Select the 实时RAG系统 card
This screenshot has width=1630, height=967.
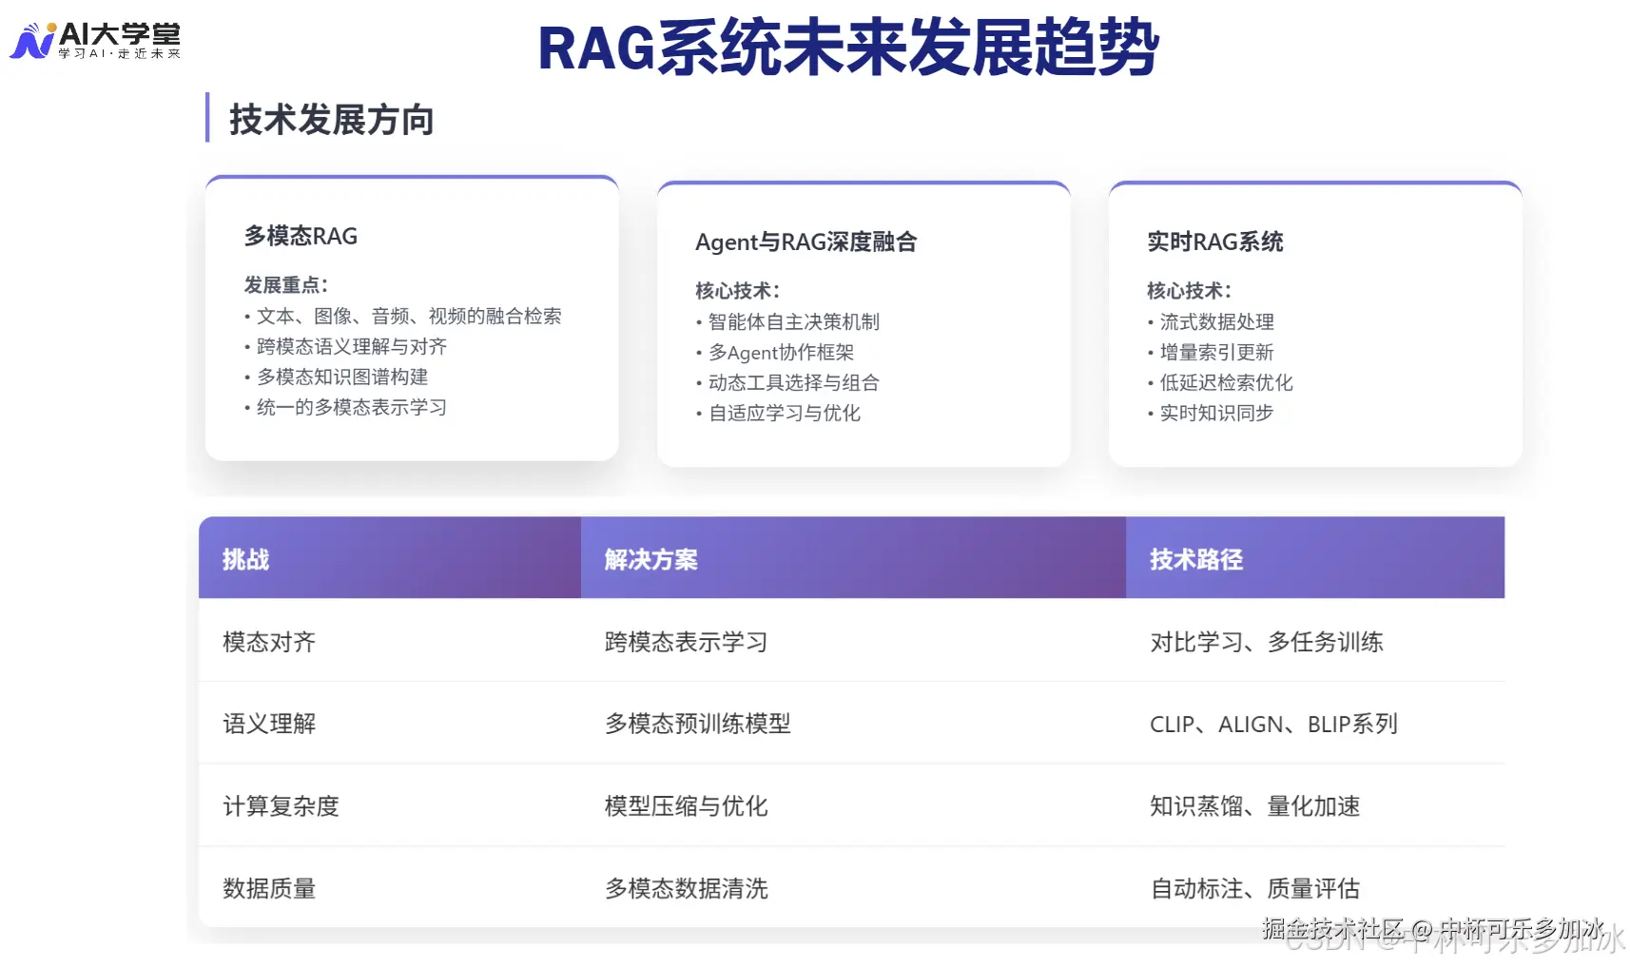(x=1314, y=323)
